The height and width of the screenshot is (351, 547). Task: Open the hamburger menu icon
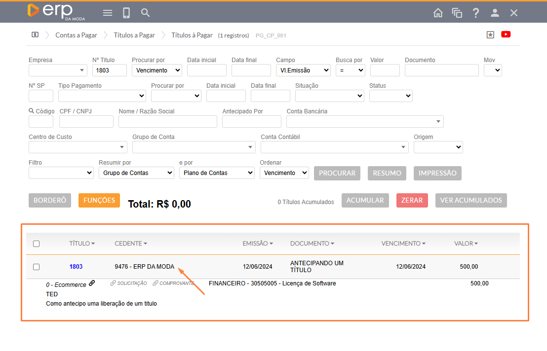108,13
